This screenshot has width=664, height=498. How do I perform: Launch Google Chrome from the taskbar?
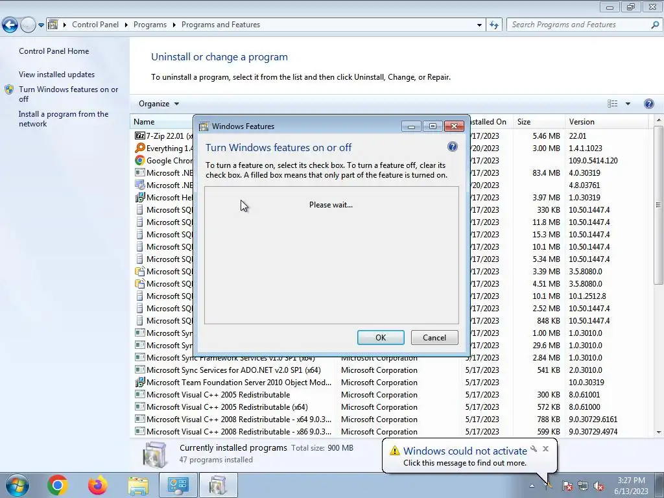[58, 485]
